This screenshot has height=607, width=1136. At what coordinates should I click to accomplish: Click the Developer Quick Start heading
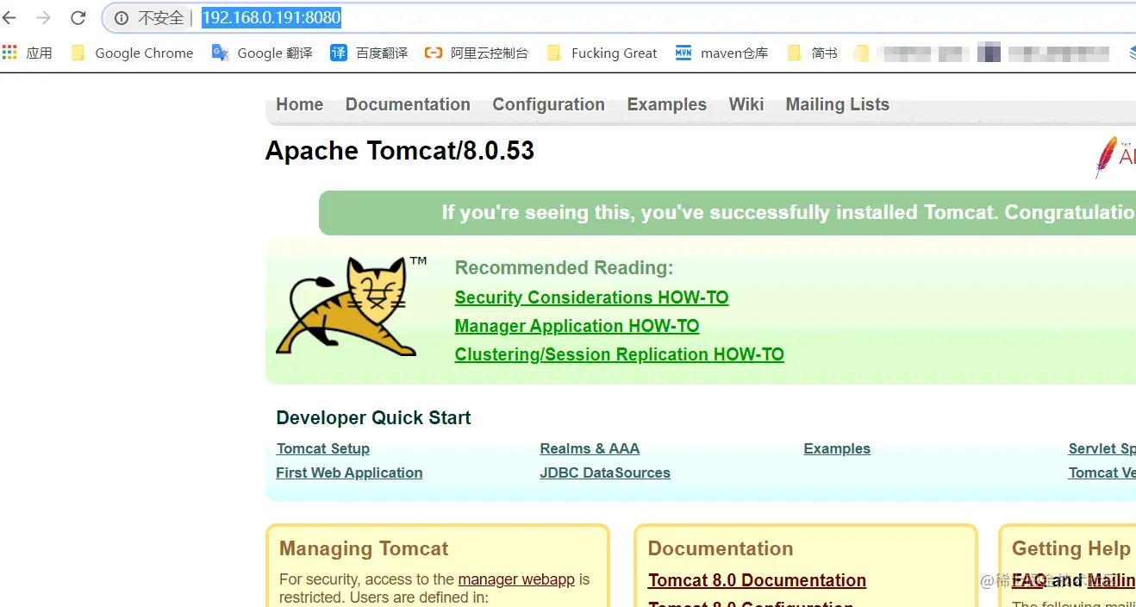pos(373,418)
